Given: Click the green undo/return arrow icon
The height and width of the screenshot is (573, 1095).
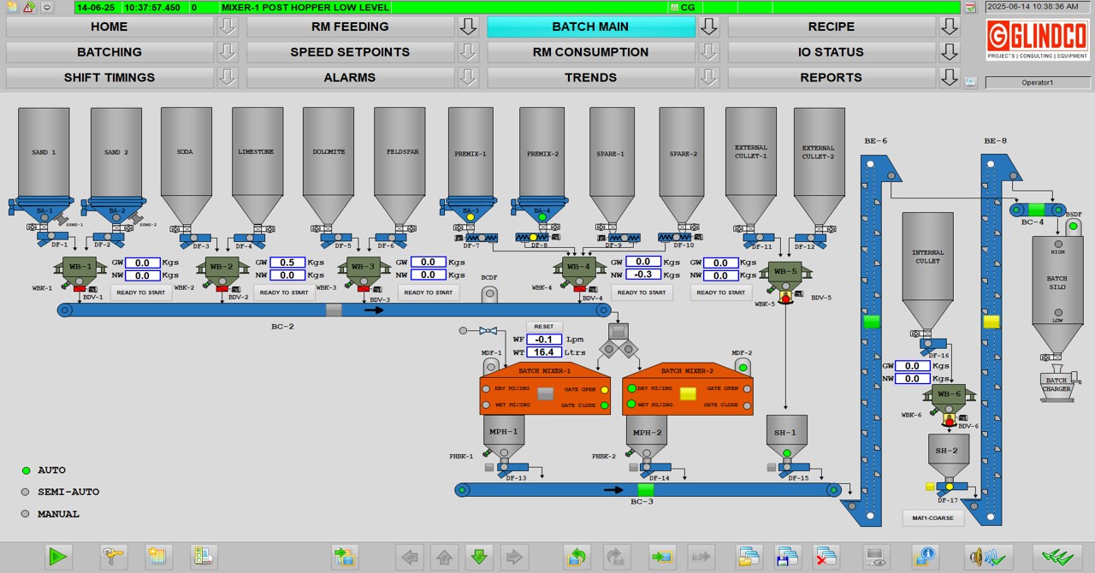Looking at the screenshot, I should tap(577, 558).
